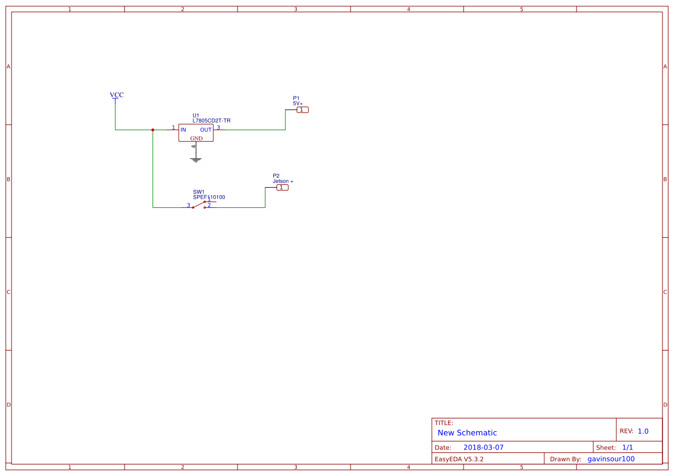Toggle switch SW1 to contact 2
The image size is (674, 476).
coord(205,207)
